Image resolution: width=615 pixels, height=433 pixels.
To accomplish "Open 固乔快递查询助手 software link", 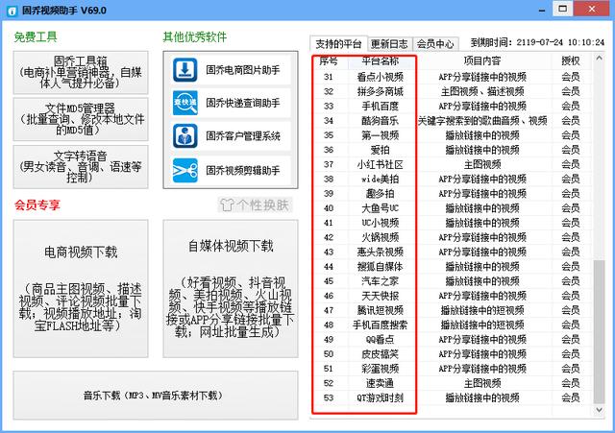I will [231, 103].
